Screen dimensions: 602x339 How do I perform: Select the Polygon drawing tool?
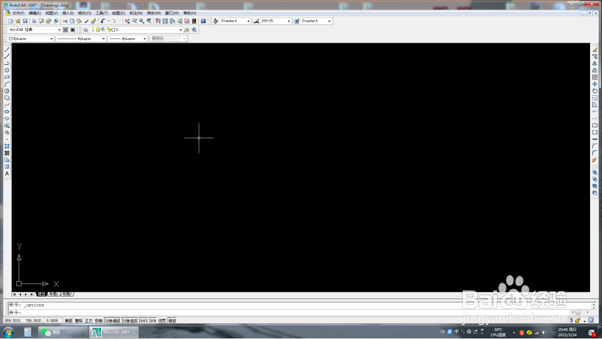pyautogui.click(x=7, y=70)
